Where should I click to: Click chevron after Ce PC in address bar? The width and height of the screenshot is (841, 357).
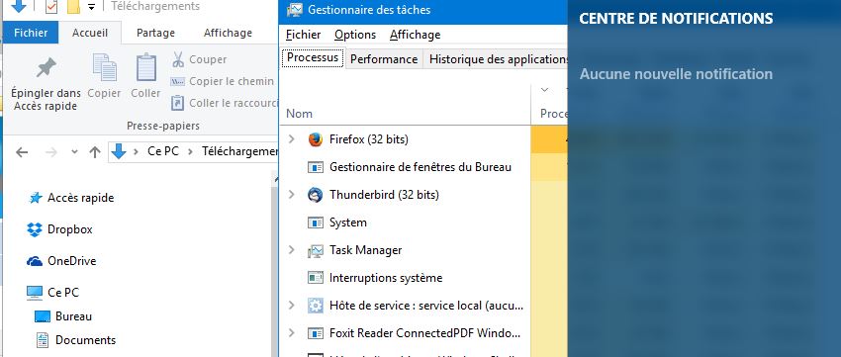190,151
